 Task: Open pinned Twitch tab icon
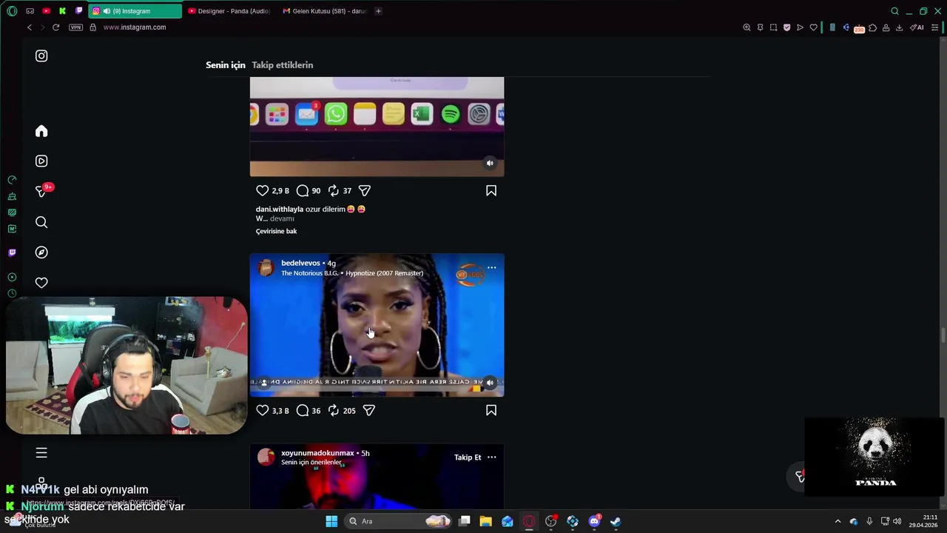(x=78, y=11)
